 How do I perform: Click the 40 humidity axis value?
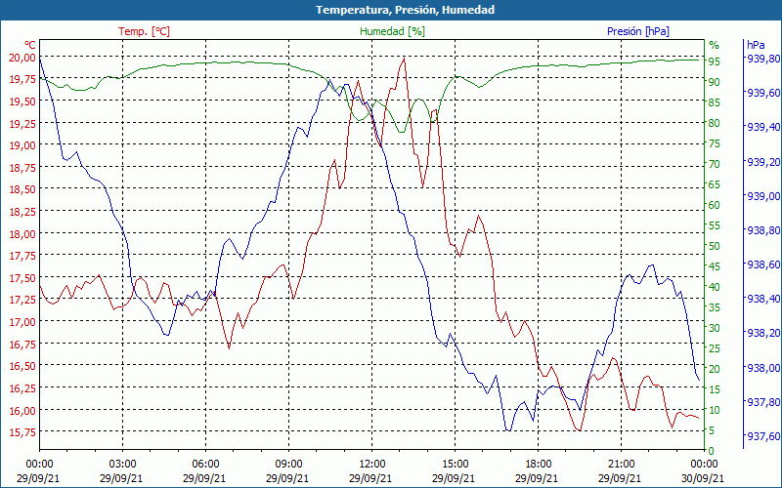coord(715,287)
